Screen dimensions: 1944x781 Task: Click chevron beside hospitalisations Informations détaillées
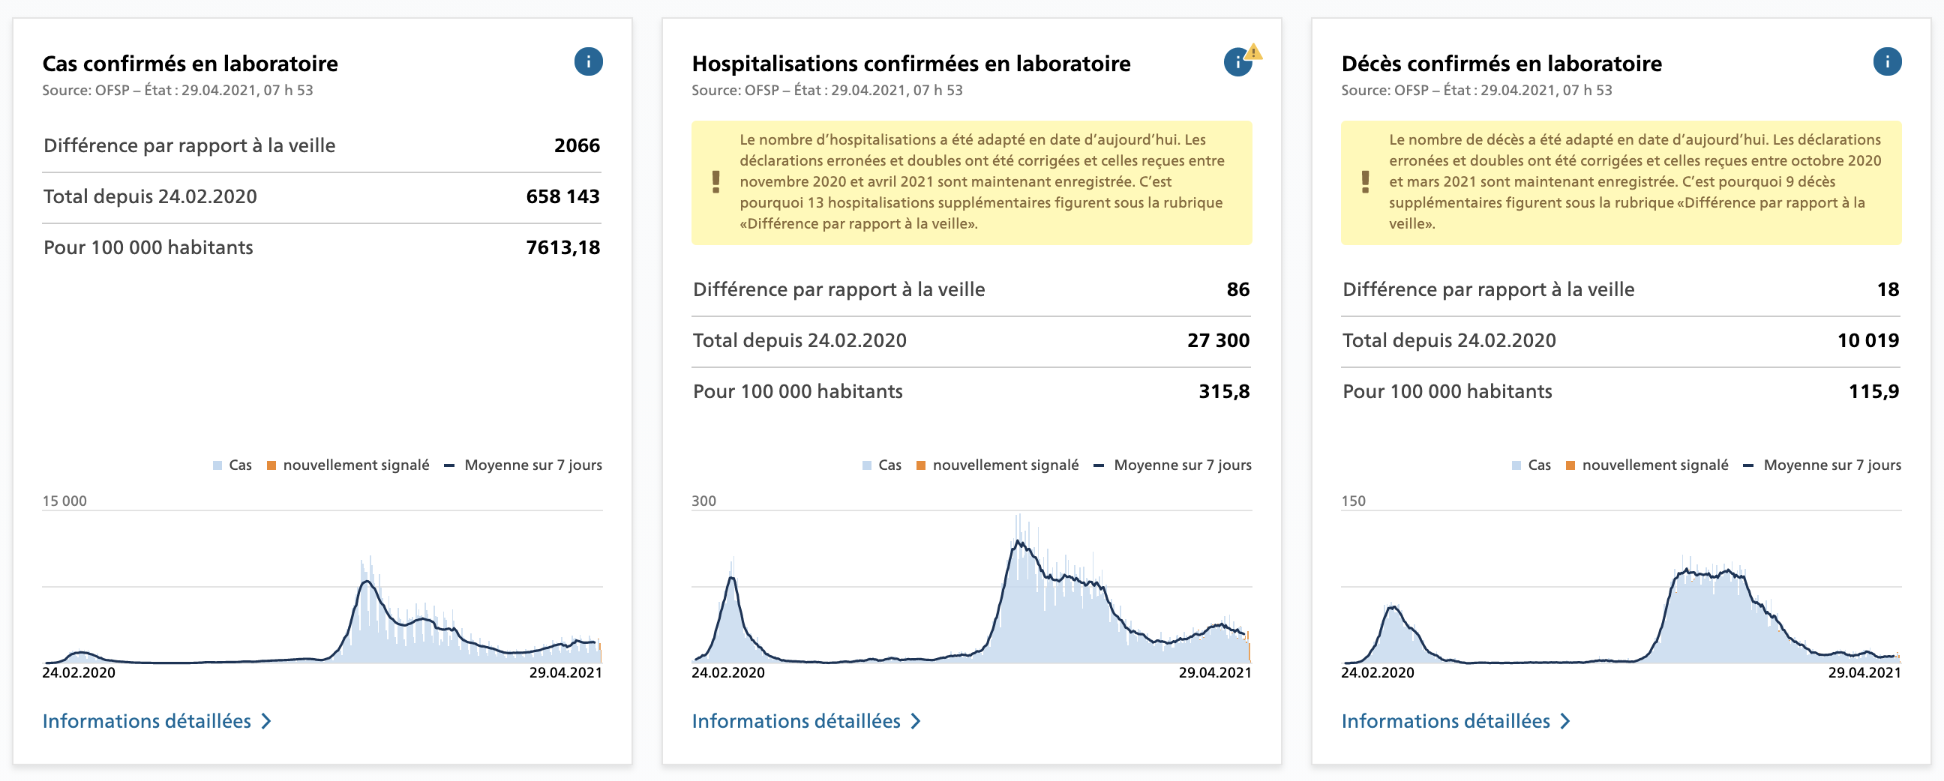click(916, 722)
